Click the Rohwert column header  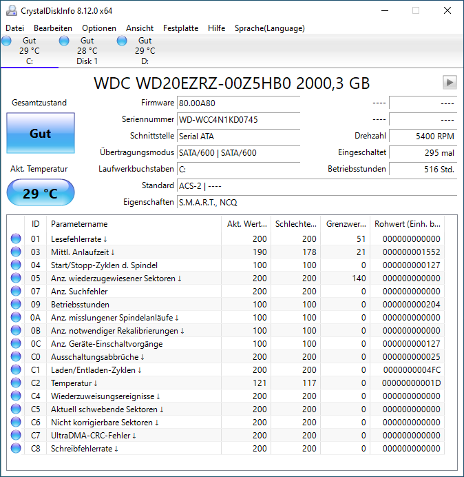tap(407, 224)
